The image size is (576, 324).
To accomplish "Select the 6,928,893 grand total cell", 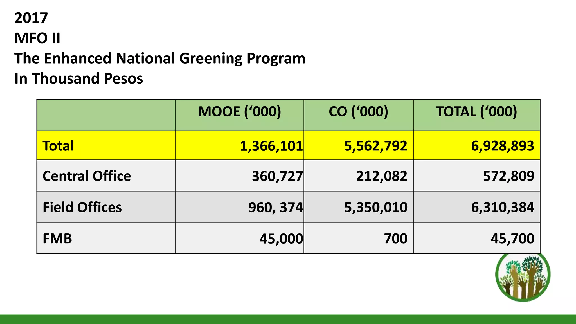I will (502, 146).
